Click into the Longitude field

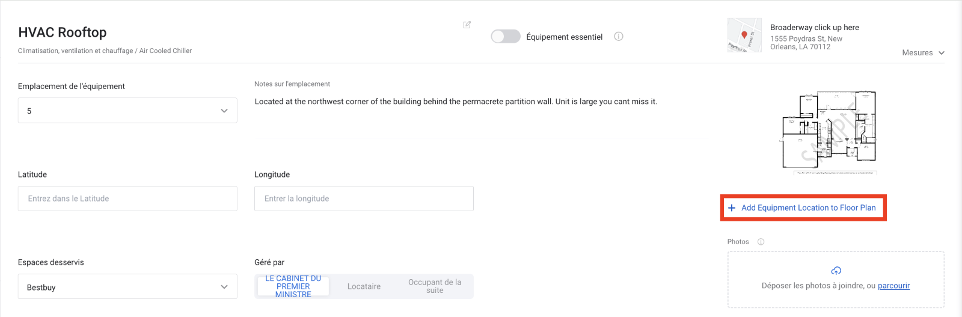[x=364, y=199]
